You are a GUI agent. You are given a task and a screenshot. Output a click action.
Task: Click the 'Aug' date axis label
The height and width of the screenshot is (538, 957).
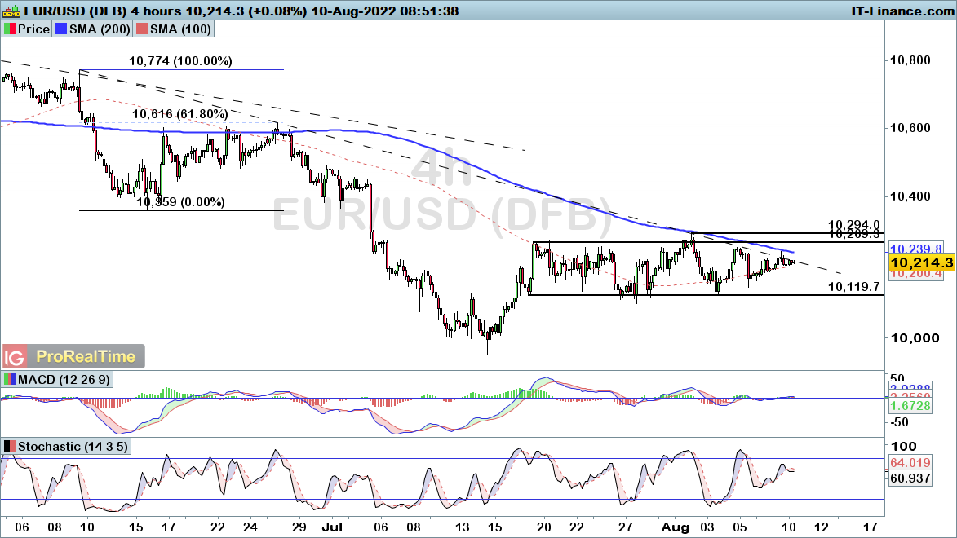(x=676, y=527)
